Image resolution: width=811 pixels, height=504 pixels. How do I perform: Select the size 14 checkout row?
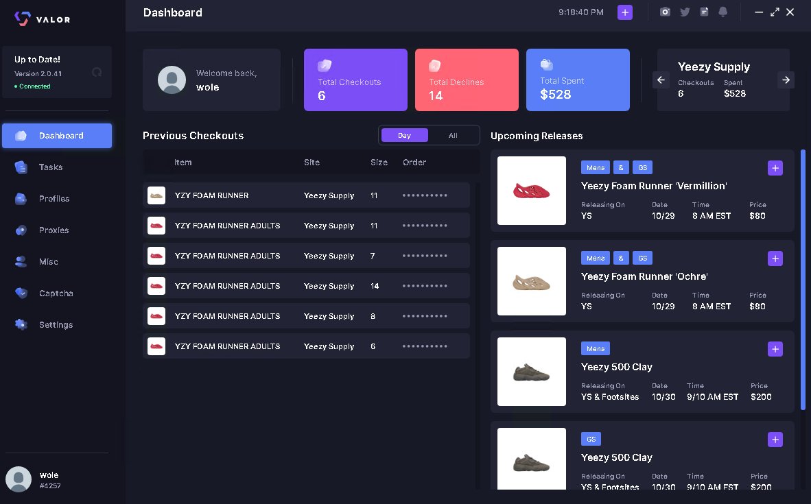pos(306,286)
